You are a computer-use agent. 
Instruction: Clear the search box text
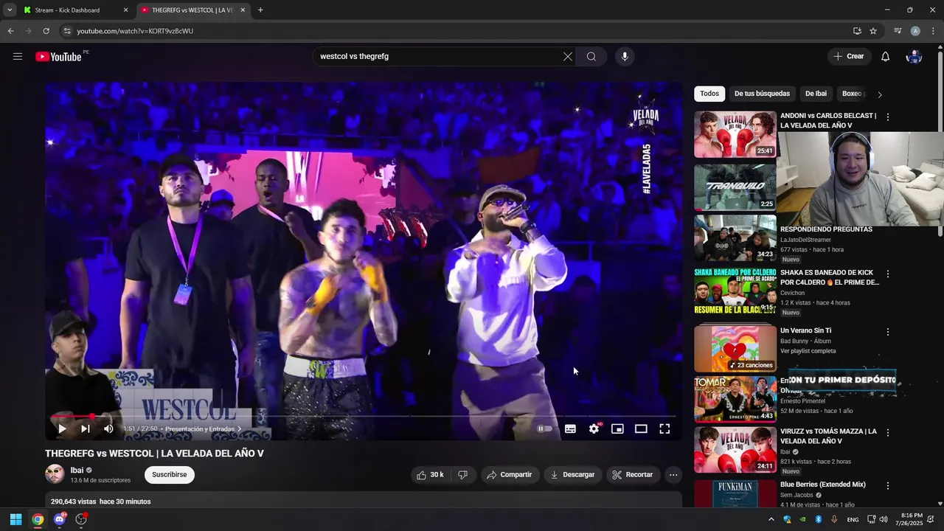[x=568, y=57]
